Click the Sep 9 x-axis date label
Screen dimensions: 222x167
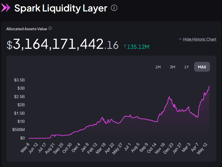[x=144, y=148]
